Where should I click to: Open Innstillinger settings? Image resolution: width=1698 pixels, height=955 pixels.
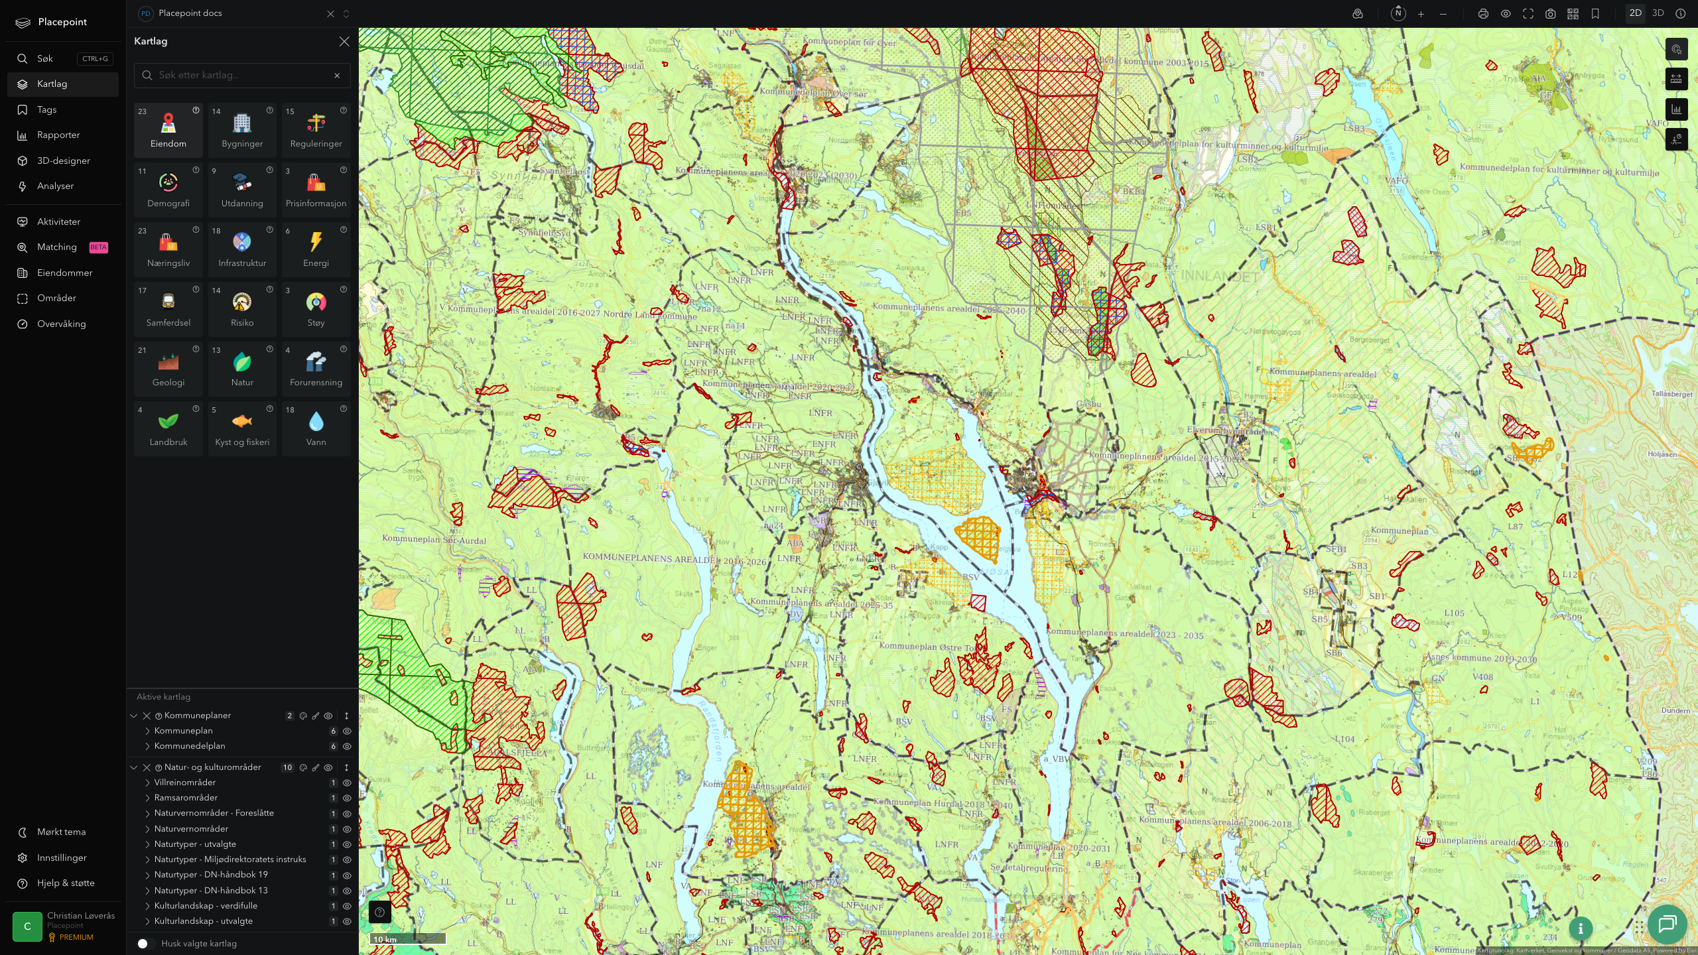[x=63, y=858]
